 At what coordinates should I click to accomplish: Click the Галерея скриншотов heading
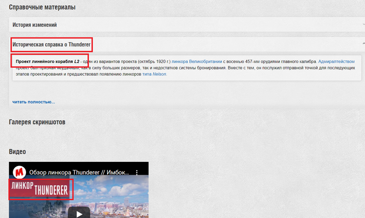37,122
